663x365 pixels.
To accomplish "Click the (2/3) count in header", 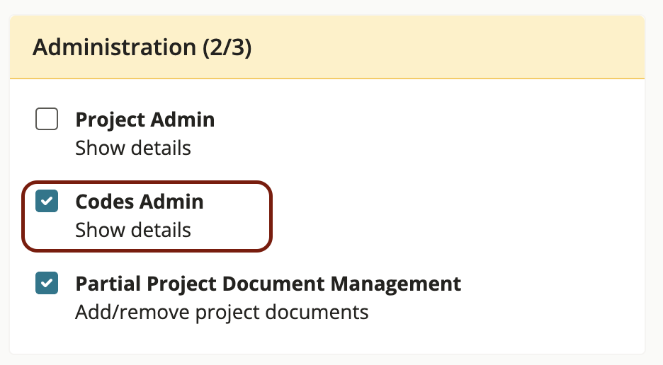I will coord(227,47).
